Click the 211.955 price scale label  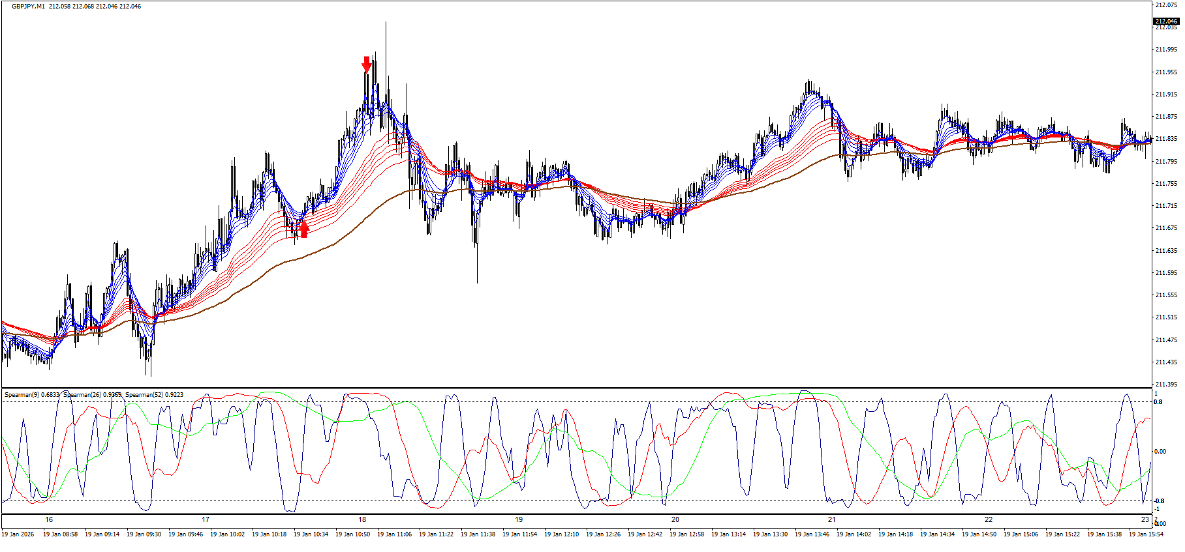(1165, 72)
